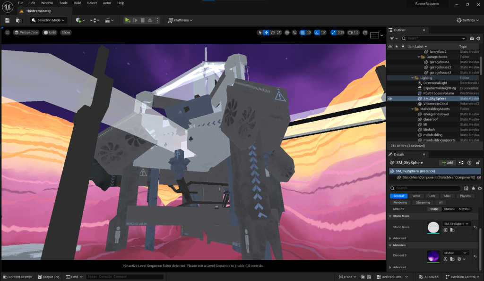Toggle rotation snapping angle icon
484x281 pixels.
coord(317,33)
